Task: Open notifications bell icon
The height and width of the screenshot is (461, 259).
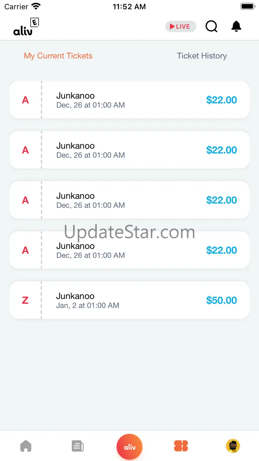Action: click(236, 26)
